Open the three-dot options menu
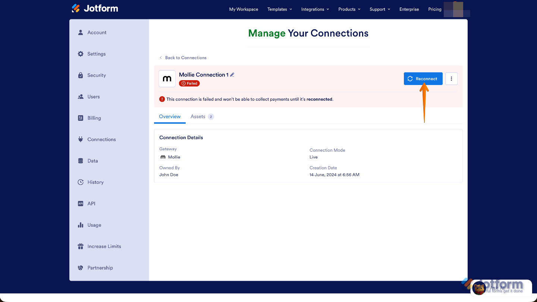The image size is (537, 302). click(x=451, y=78)
